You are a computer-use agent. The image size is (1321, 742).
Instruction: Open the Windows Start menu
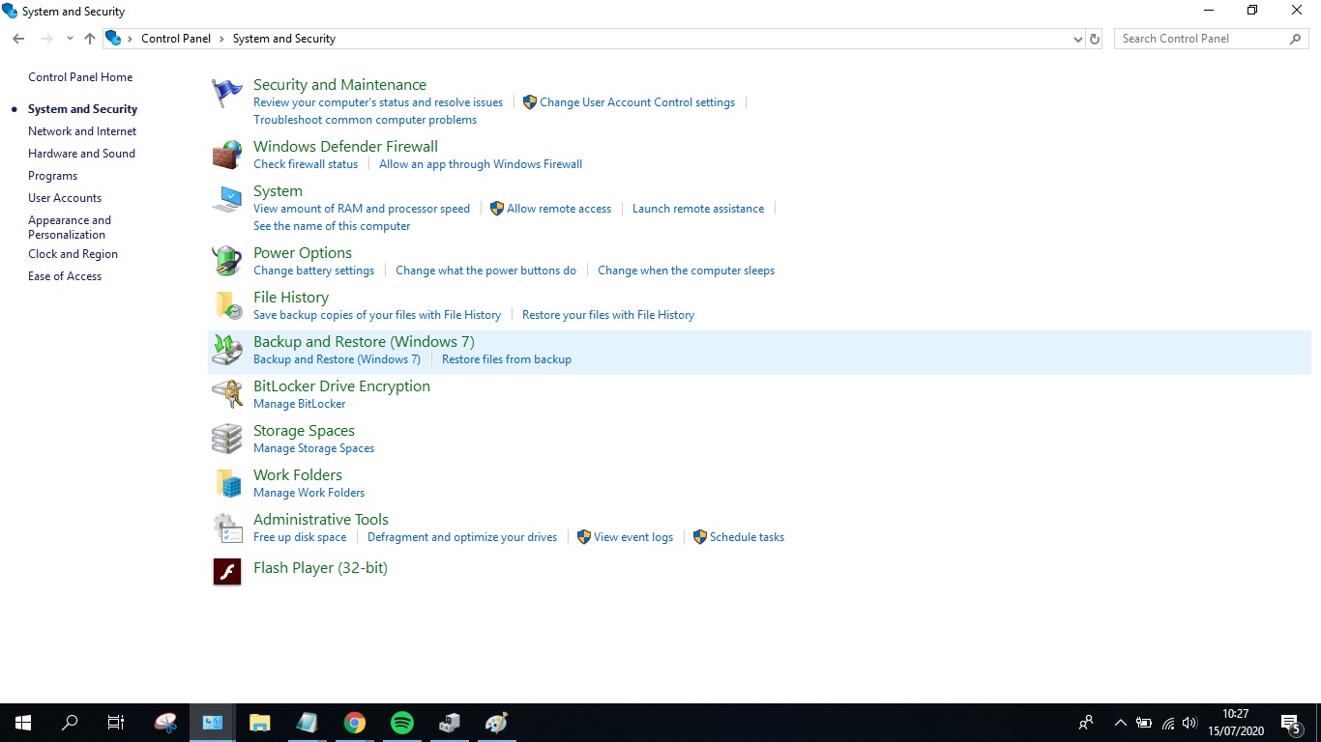coord(23,723)
